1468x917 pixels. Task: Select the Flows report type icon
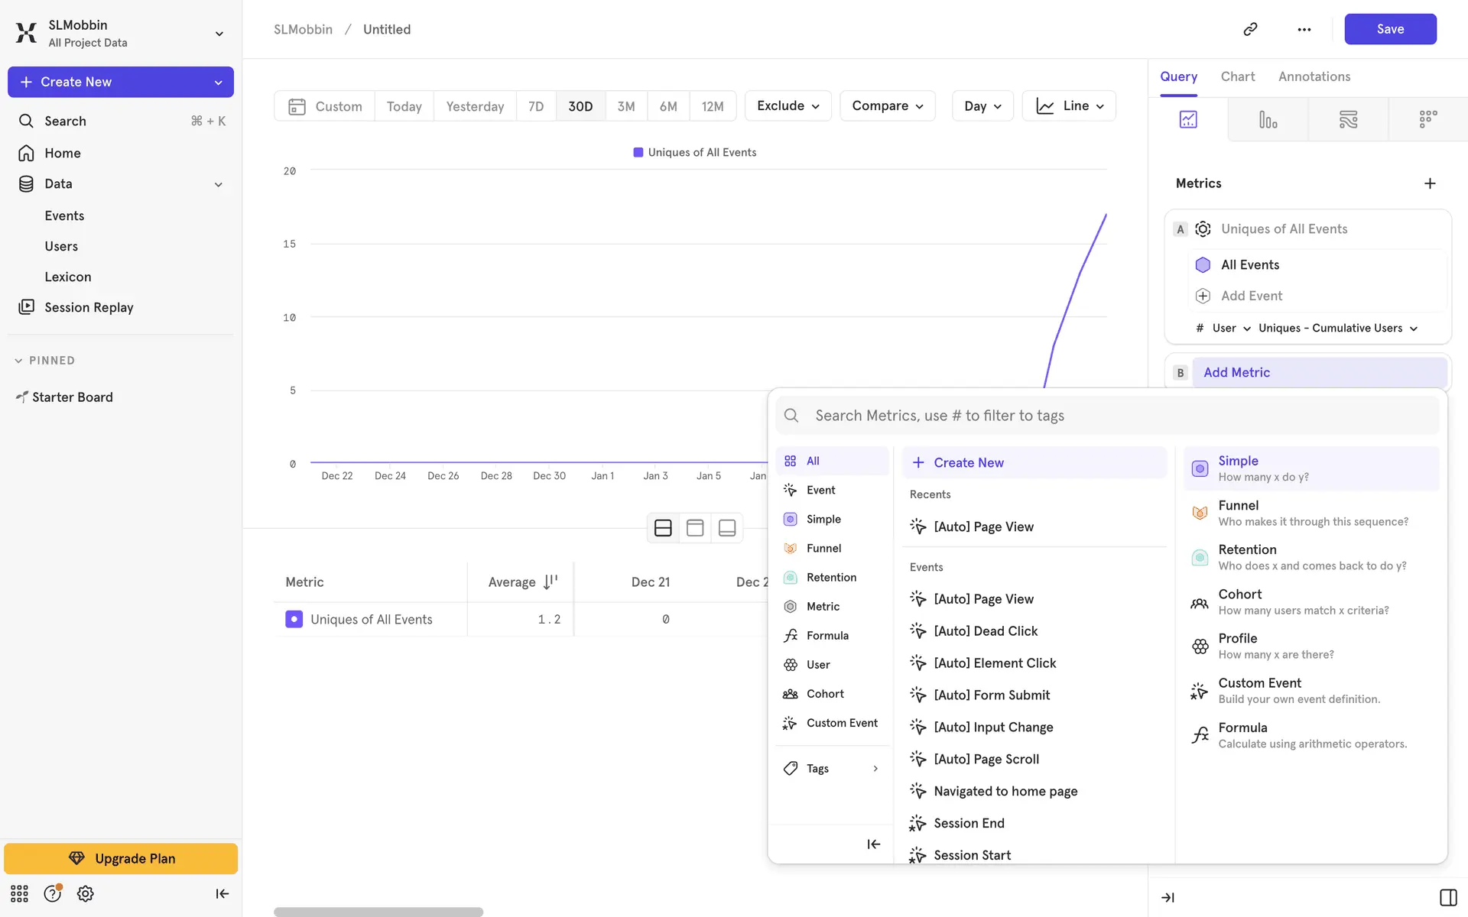pyautogui.click(x=1348, y=119)
